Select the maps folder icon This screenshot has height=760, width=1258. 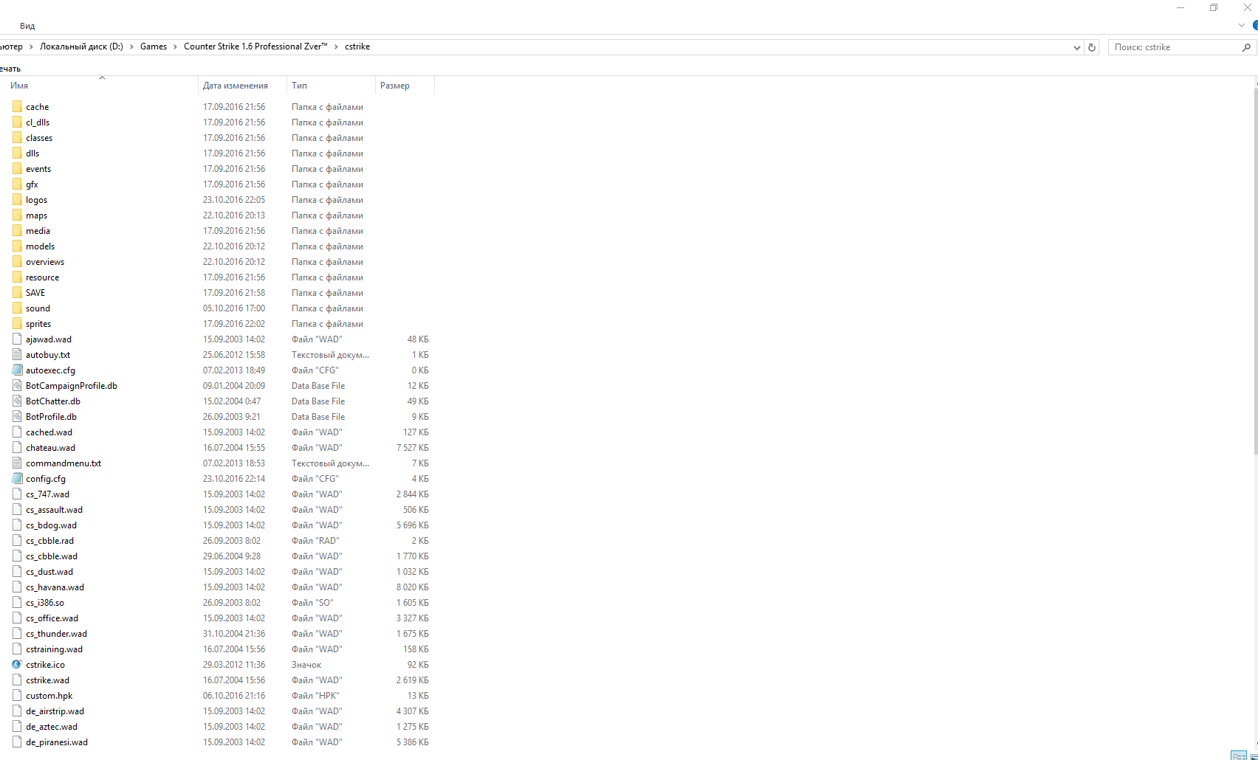tap(17, 215)
